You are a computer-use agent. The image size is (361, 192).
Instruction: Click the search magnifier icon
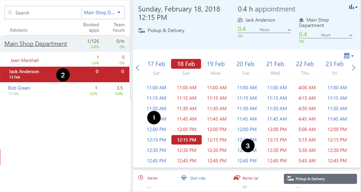pyautogui.click(x=10, y=13)
